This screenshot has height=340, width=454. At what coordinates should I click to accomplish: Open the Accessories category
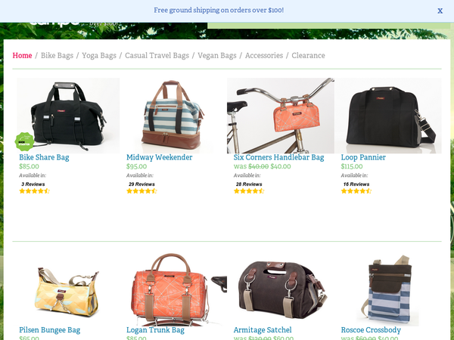264,55
